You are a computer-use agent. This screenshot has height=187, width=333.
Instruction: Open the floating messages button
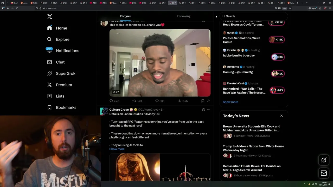(324, 173)
